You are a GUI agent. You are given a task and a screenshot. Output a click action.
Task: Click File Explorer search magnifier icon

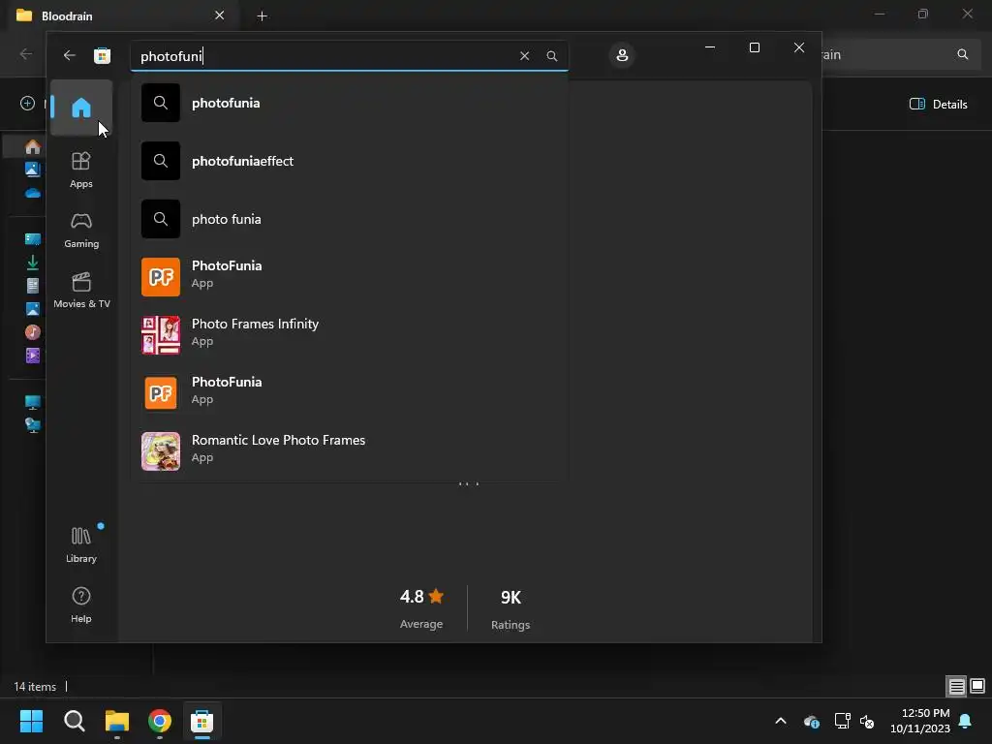(962, 54)
